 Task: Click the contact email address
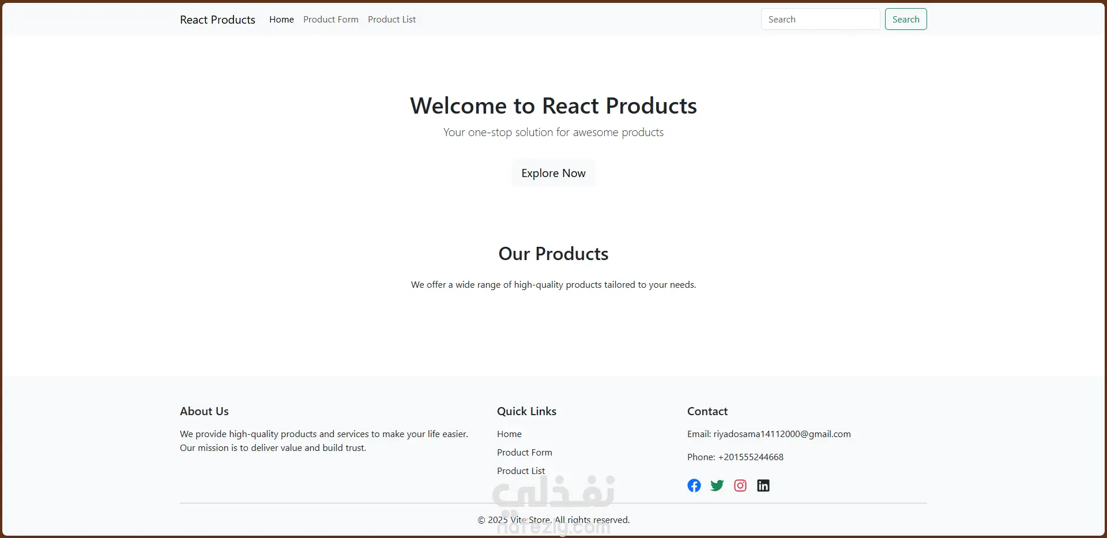click(x=781, y=434)
